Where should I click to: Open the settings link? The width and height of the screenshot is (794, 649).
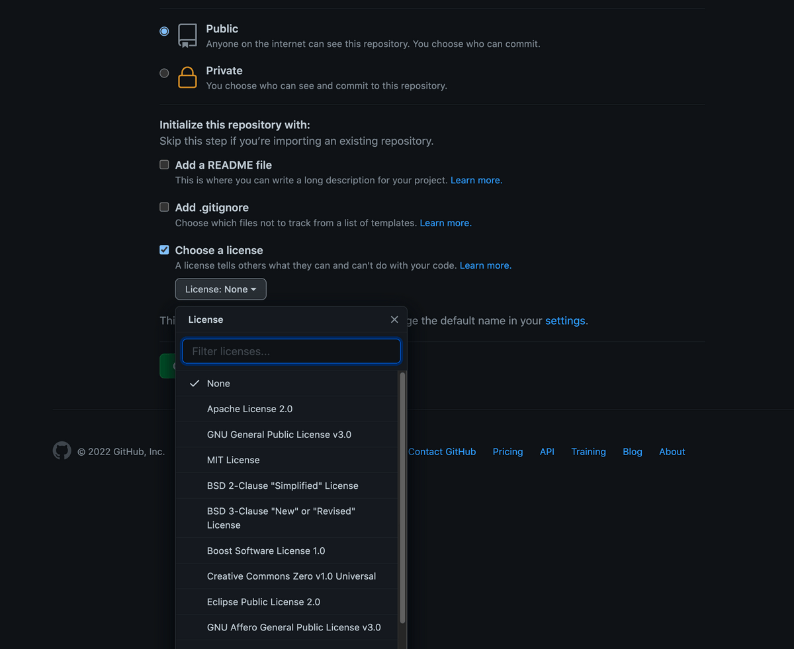564,321
